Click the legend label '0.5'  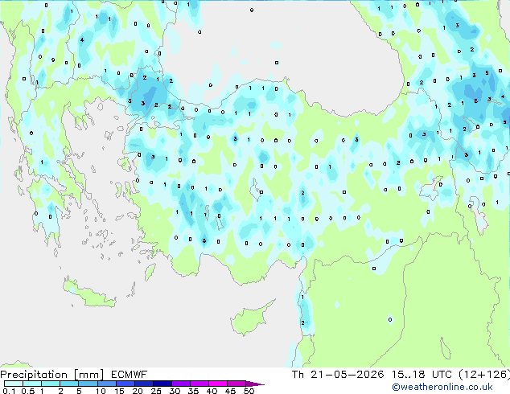(x=27, y=391)
